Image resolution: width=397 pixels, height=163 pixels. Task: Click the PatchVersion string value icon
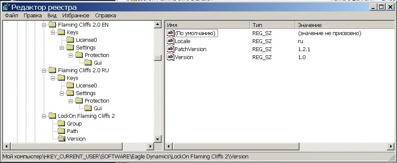pyautogui.click(x=171, y=49)
